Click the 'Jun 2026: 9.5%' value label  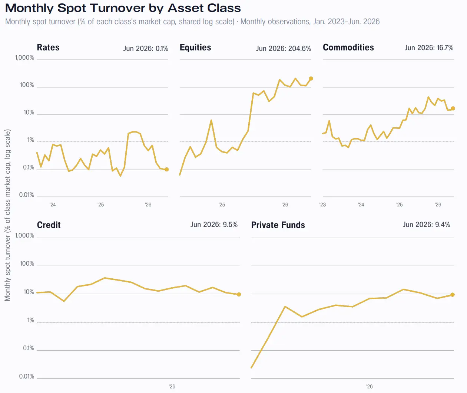(214, 225)
